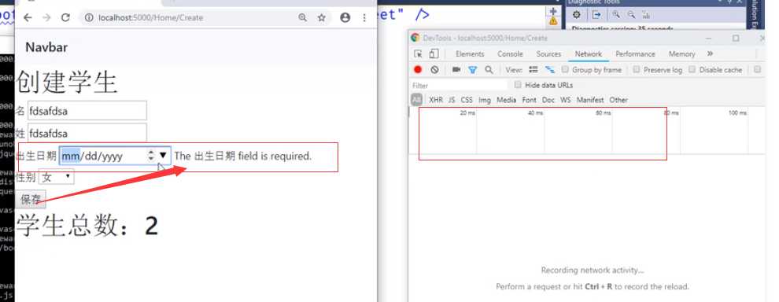Open Diagnostic Tools settings gear

tap(576, 14)
